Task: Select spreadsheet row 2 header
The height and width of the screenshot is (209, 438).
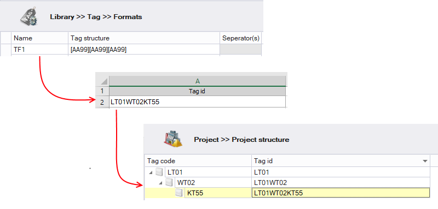Action: tap(102, 102)
